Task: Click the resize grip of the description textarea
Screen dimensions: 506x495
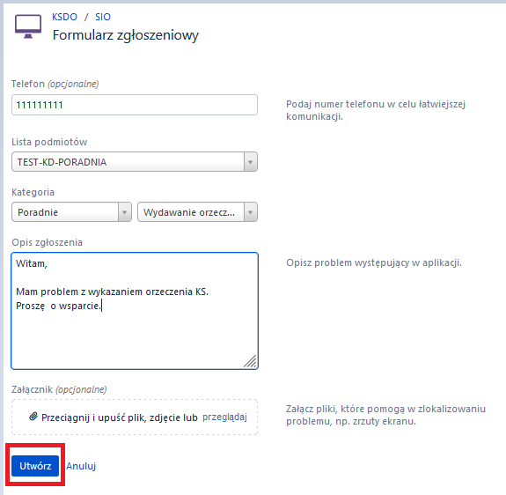Action: 250,361
